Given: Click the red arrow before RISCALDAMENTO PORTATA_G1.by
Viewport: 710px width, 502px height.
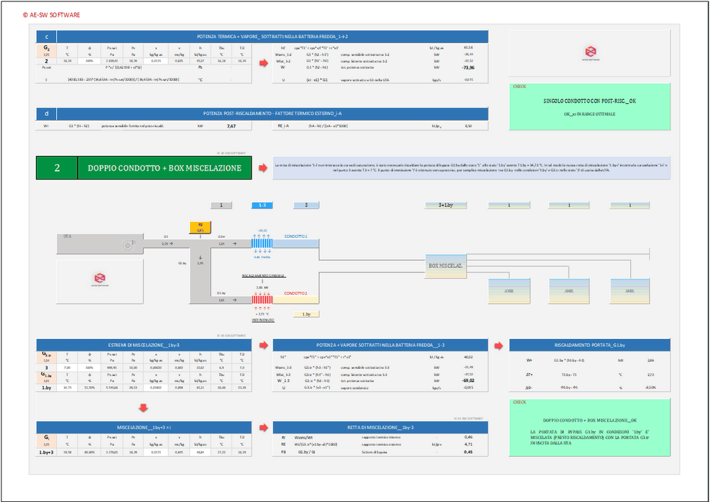Looking at the screenshot, I should click(499, 345).
